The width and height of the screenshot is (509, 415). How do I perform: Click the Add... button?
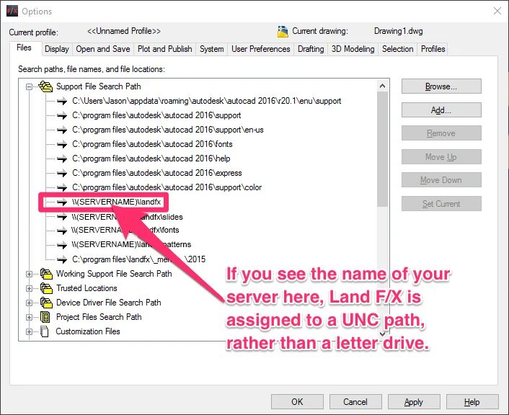(x=441, y=110)
